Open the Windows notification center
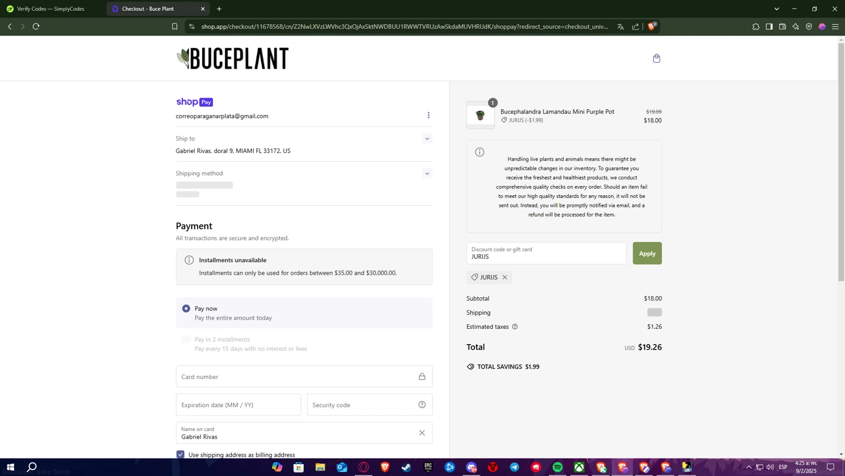845x476 pixels. (x=830, y=467)
